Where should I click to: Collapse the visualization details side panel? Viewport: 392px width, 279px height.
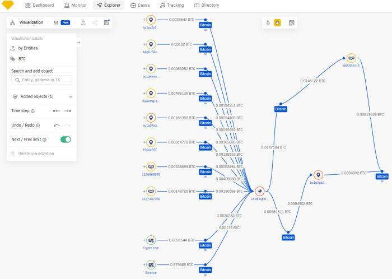click(78, 42)
